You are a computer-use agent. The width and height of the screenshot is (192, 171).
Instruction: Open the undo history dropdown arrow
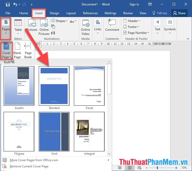point(19,5)
